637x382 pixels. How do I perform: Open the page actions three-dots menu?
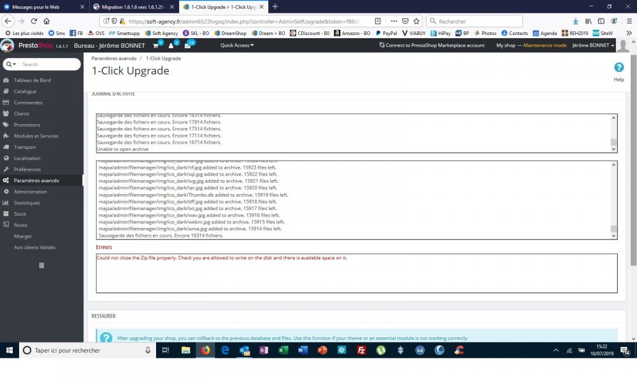click(x=394, y=21)
